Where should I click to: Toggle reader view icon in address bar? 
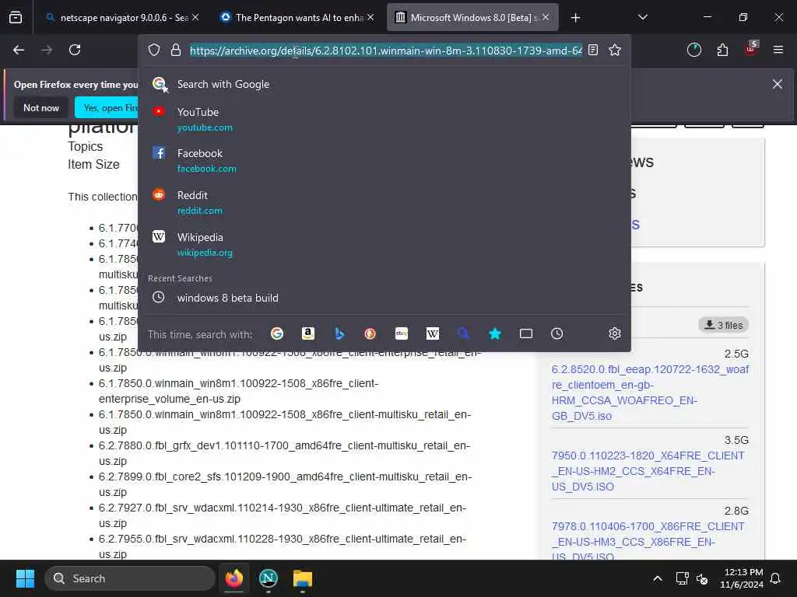click(x=592, y=50)
